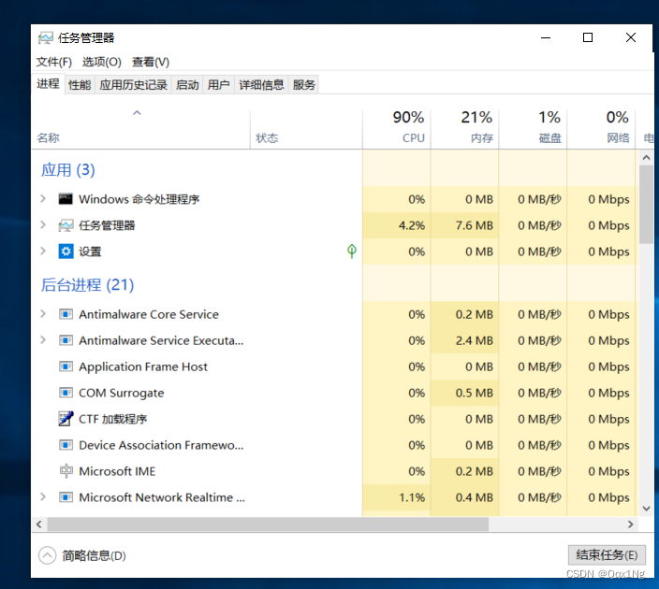Click the Task Manager title bar icon
The width and height of the screenshot is (659, 589).
(x=45, y=37)
